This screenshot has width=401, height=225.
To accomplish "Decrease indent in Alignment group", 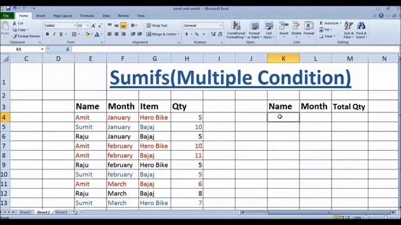I will pyautogui.click(x=133, y=34).
